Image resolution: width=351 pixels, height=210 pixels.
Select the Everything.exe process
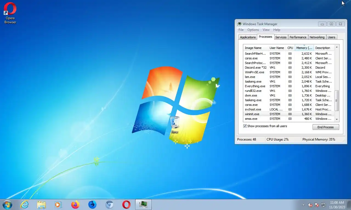click(x=289, y=86)
